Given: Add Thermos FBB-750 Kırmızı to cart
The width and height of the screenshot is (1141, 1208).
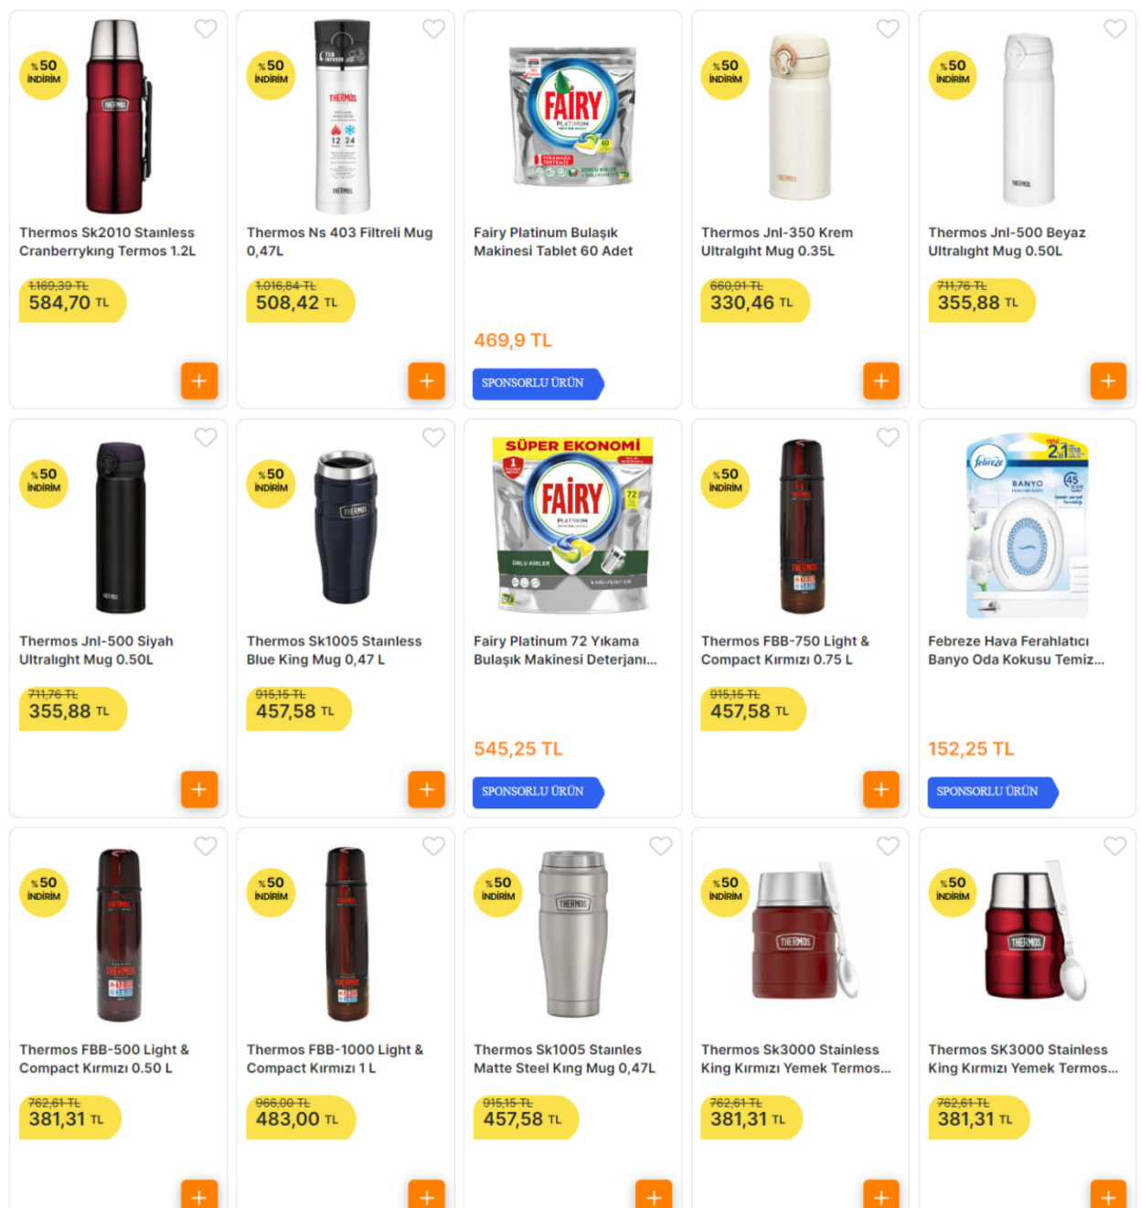Looking at the screenshot, I should click(x=881, y=789).
